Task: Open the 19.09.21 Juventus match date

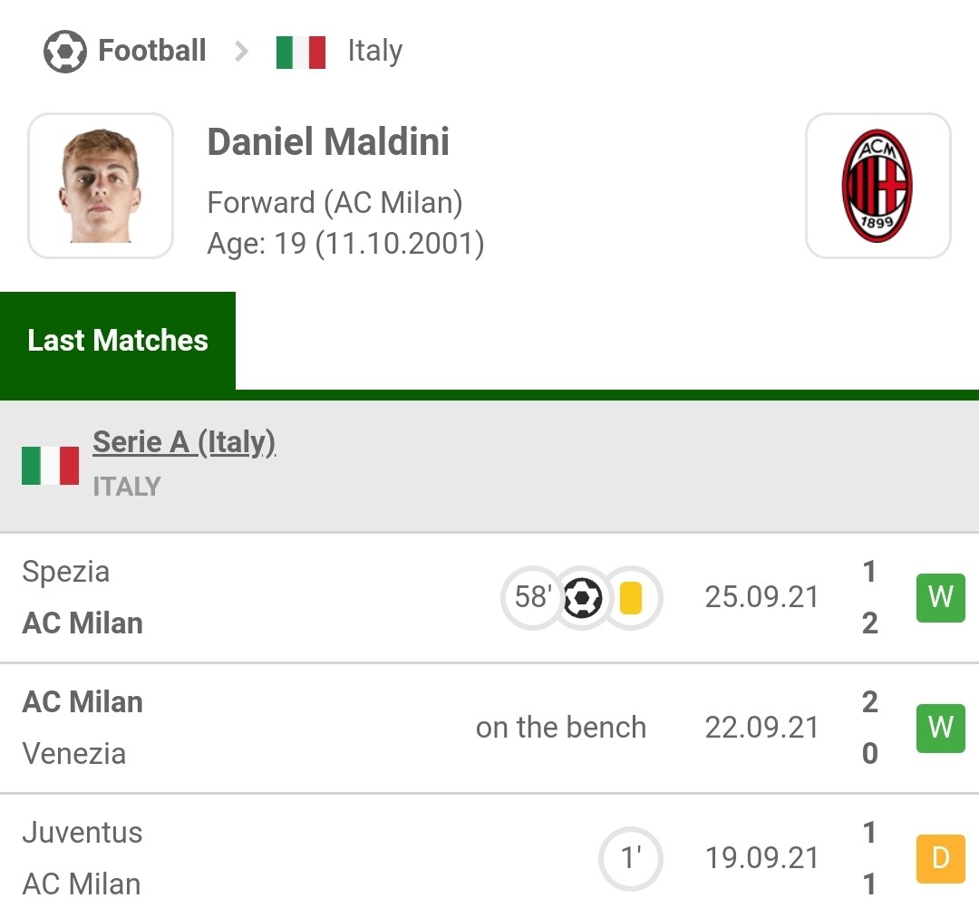Action: pos(761,859)
